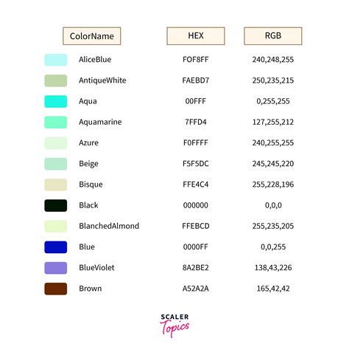Select the BlanchedAlmond name label
The height and width of the screenshot is (358, 349).
pyautogui.click(x=109, y=226)
